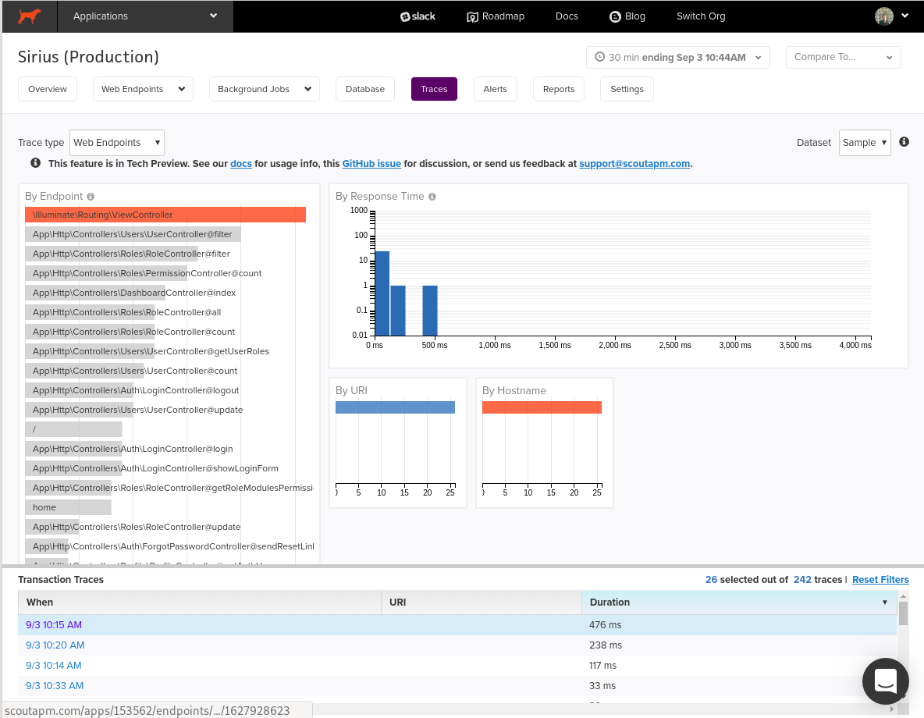Screen dimensions: 924x718
Task: Click the info icon next to By Response Time
Action: [x=432, y=197]
